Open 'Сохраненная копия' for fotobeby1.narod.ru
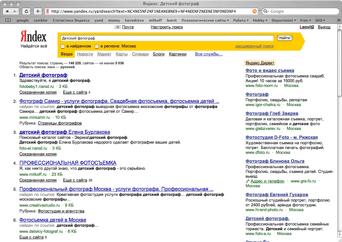 [x=38, y=92]
